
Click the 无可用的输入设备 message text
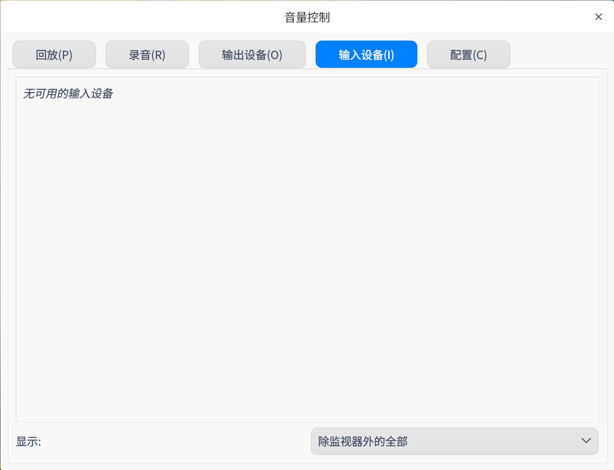[x=68, y=94]
